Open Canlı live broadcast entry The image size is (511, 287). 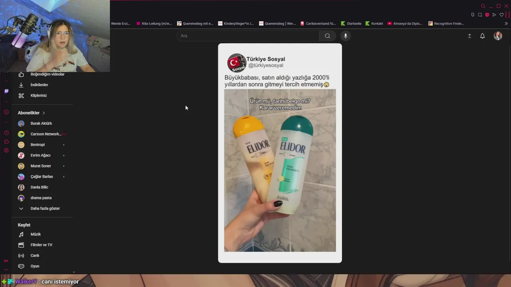(35, 256)
